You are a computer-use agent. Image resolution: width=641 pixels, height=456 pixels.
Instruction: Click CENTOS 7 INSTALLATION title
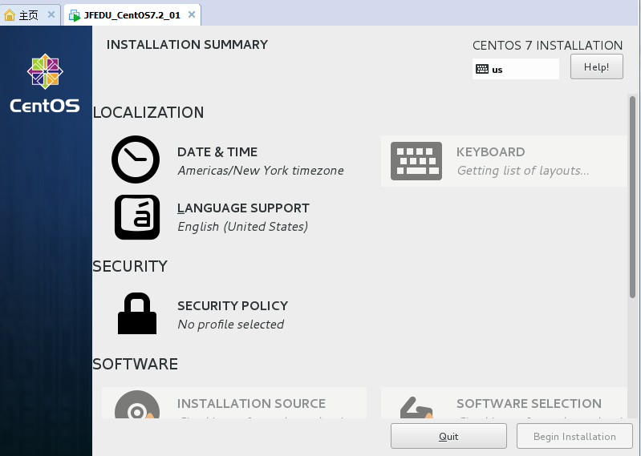547,46
